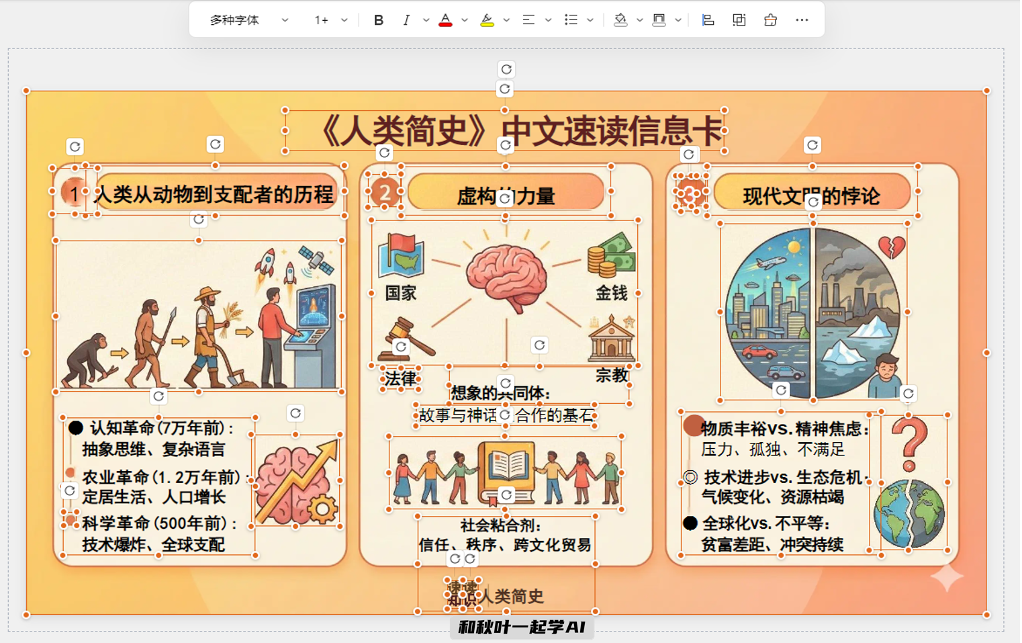Select the format eraser icon

click(x=770, y=19)
